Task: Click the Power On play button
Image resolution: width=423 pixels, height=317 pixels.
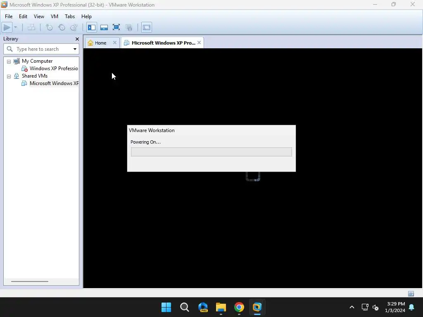Action: pos(7,27)
